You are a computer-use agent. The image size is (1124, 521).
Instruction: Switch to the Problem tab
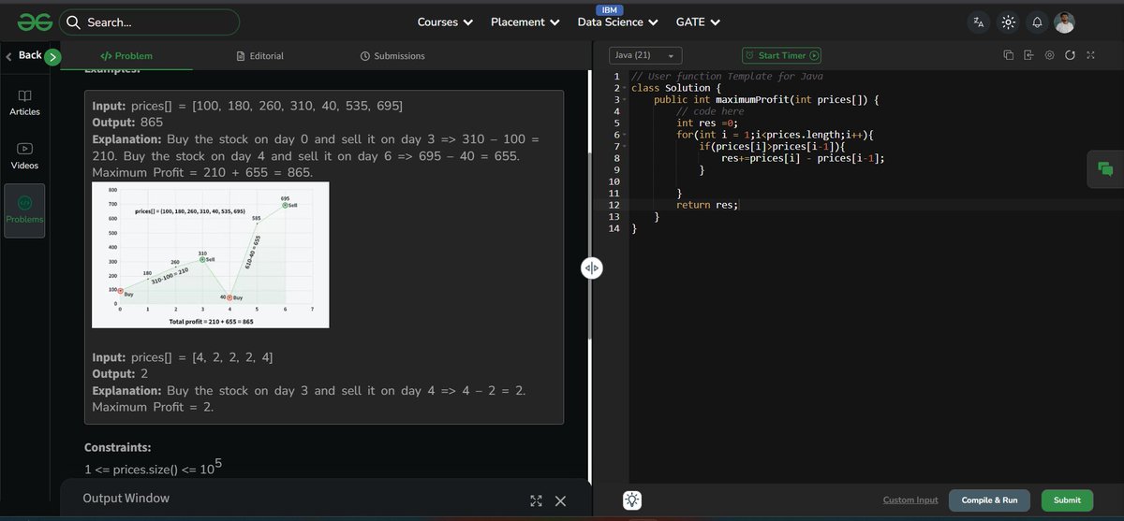(x=126, y=56)
